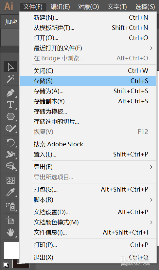Open the 编辑(E) menu
This screenshot has width=159, height=270.
tap(60, 7)
